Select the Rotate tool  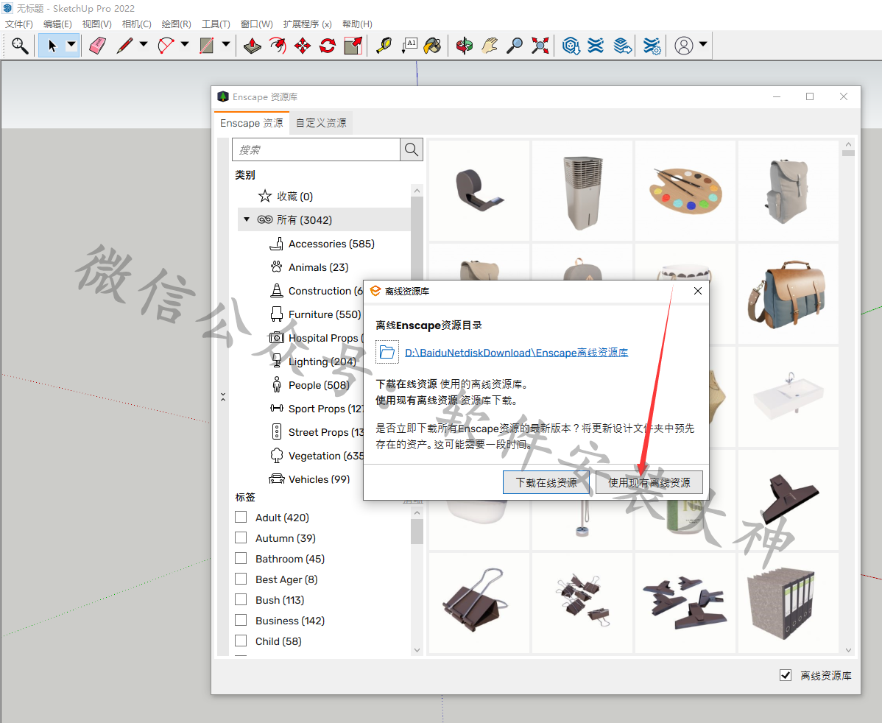(x=328, y=46)
